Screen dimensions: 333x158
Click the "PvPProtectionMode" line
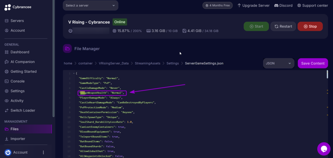101,108
